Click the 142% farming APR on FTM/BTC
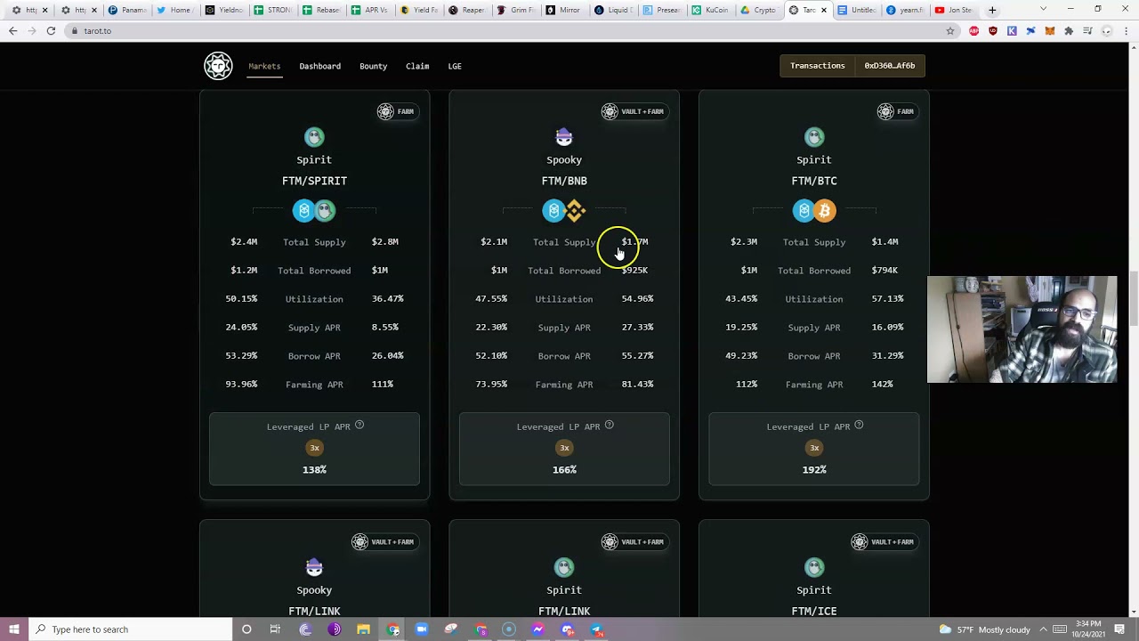 click(882, 385)
